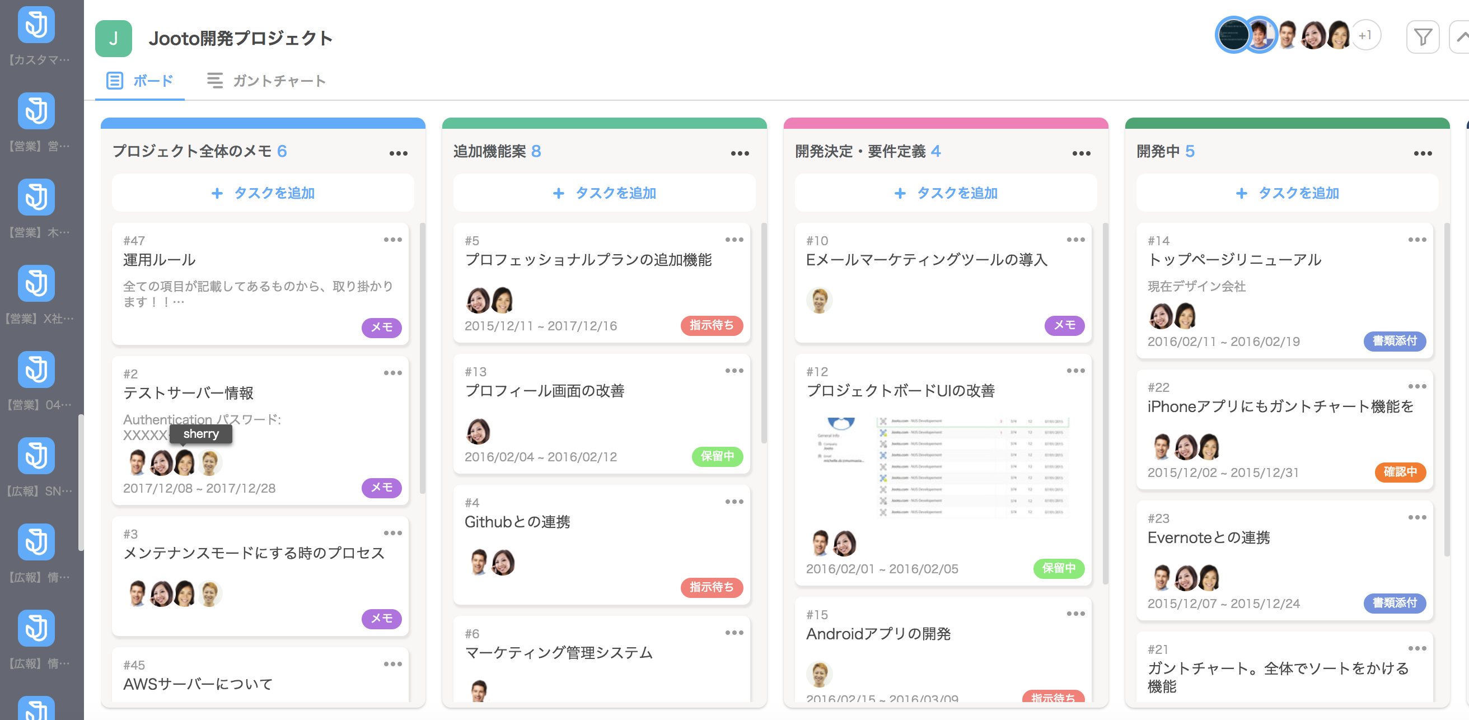Open the filter funnel icon
This screenshot has height=720, width=1469.
(1422, 37)
